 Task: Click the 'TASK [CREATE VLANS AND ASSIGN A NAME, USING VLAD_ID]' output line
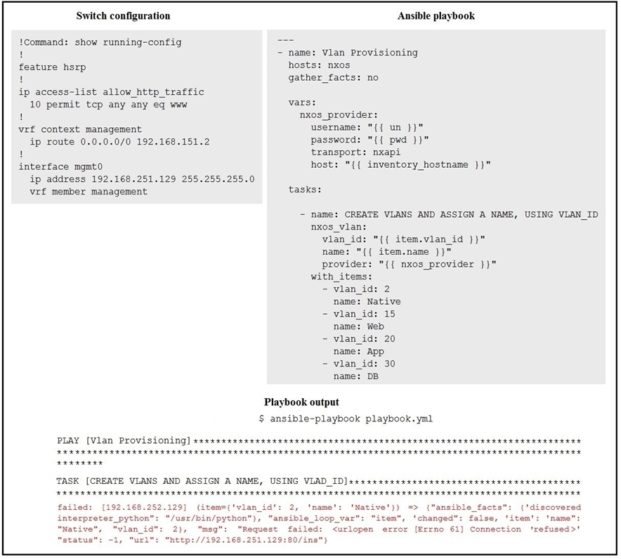tap(319, 482)
